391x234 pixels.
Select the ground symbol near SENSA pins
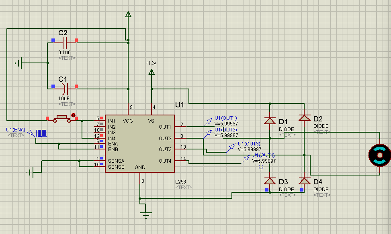coord(31,173)
